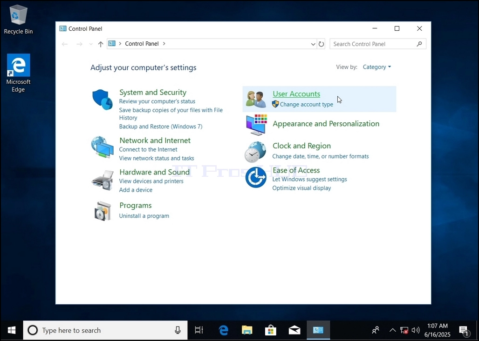The height and width of the screenshot is (341, 479).
Task: Open Hardware and Sound printer icon
Action: click(x=103, y=180)
